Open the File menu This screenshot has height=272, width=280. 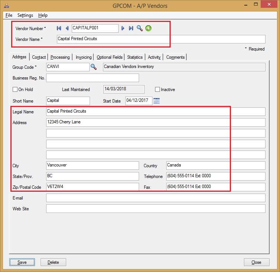tap(9, 15)
